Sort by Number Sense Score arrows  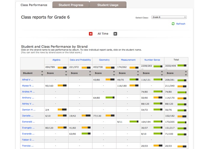pos(162,73)
